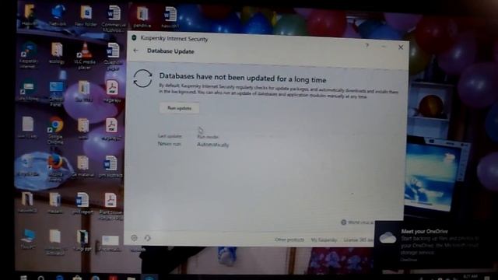This screenshot has width=498, height=280.
Task: Click the License days remaining link
Action: click(x=359, y=240)
